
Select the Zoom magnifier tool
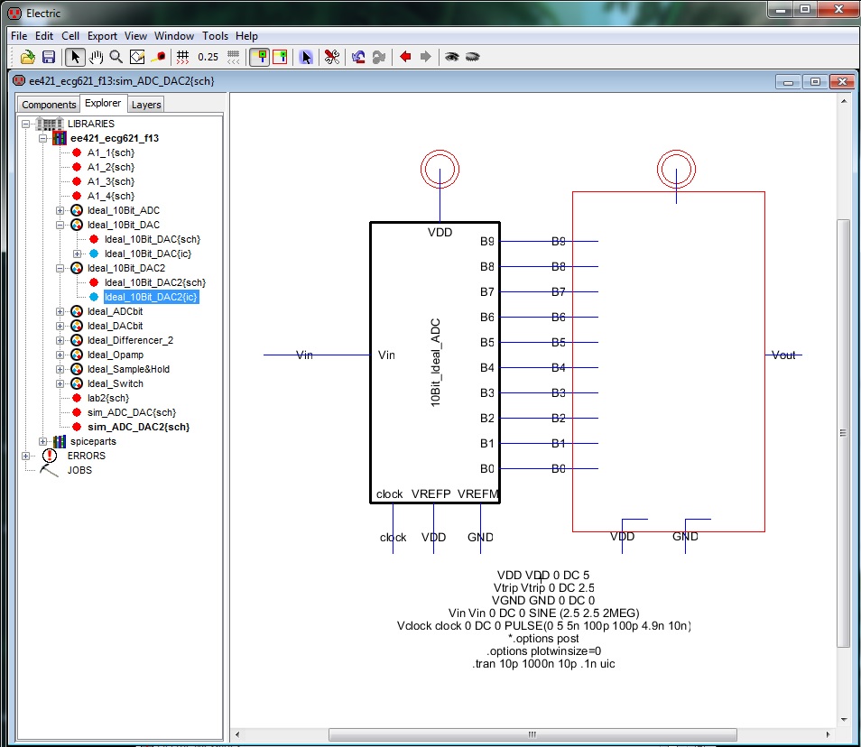point(116,57)
